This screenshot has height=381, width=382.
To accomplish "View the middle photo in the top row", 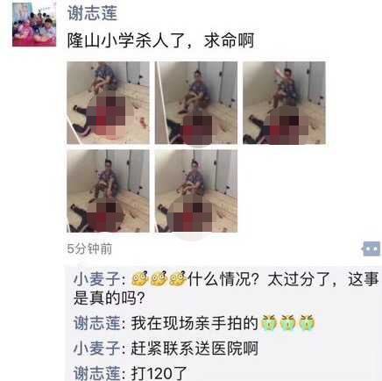I will [196, 103].
